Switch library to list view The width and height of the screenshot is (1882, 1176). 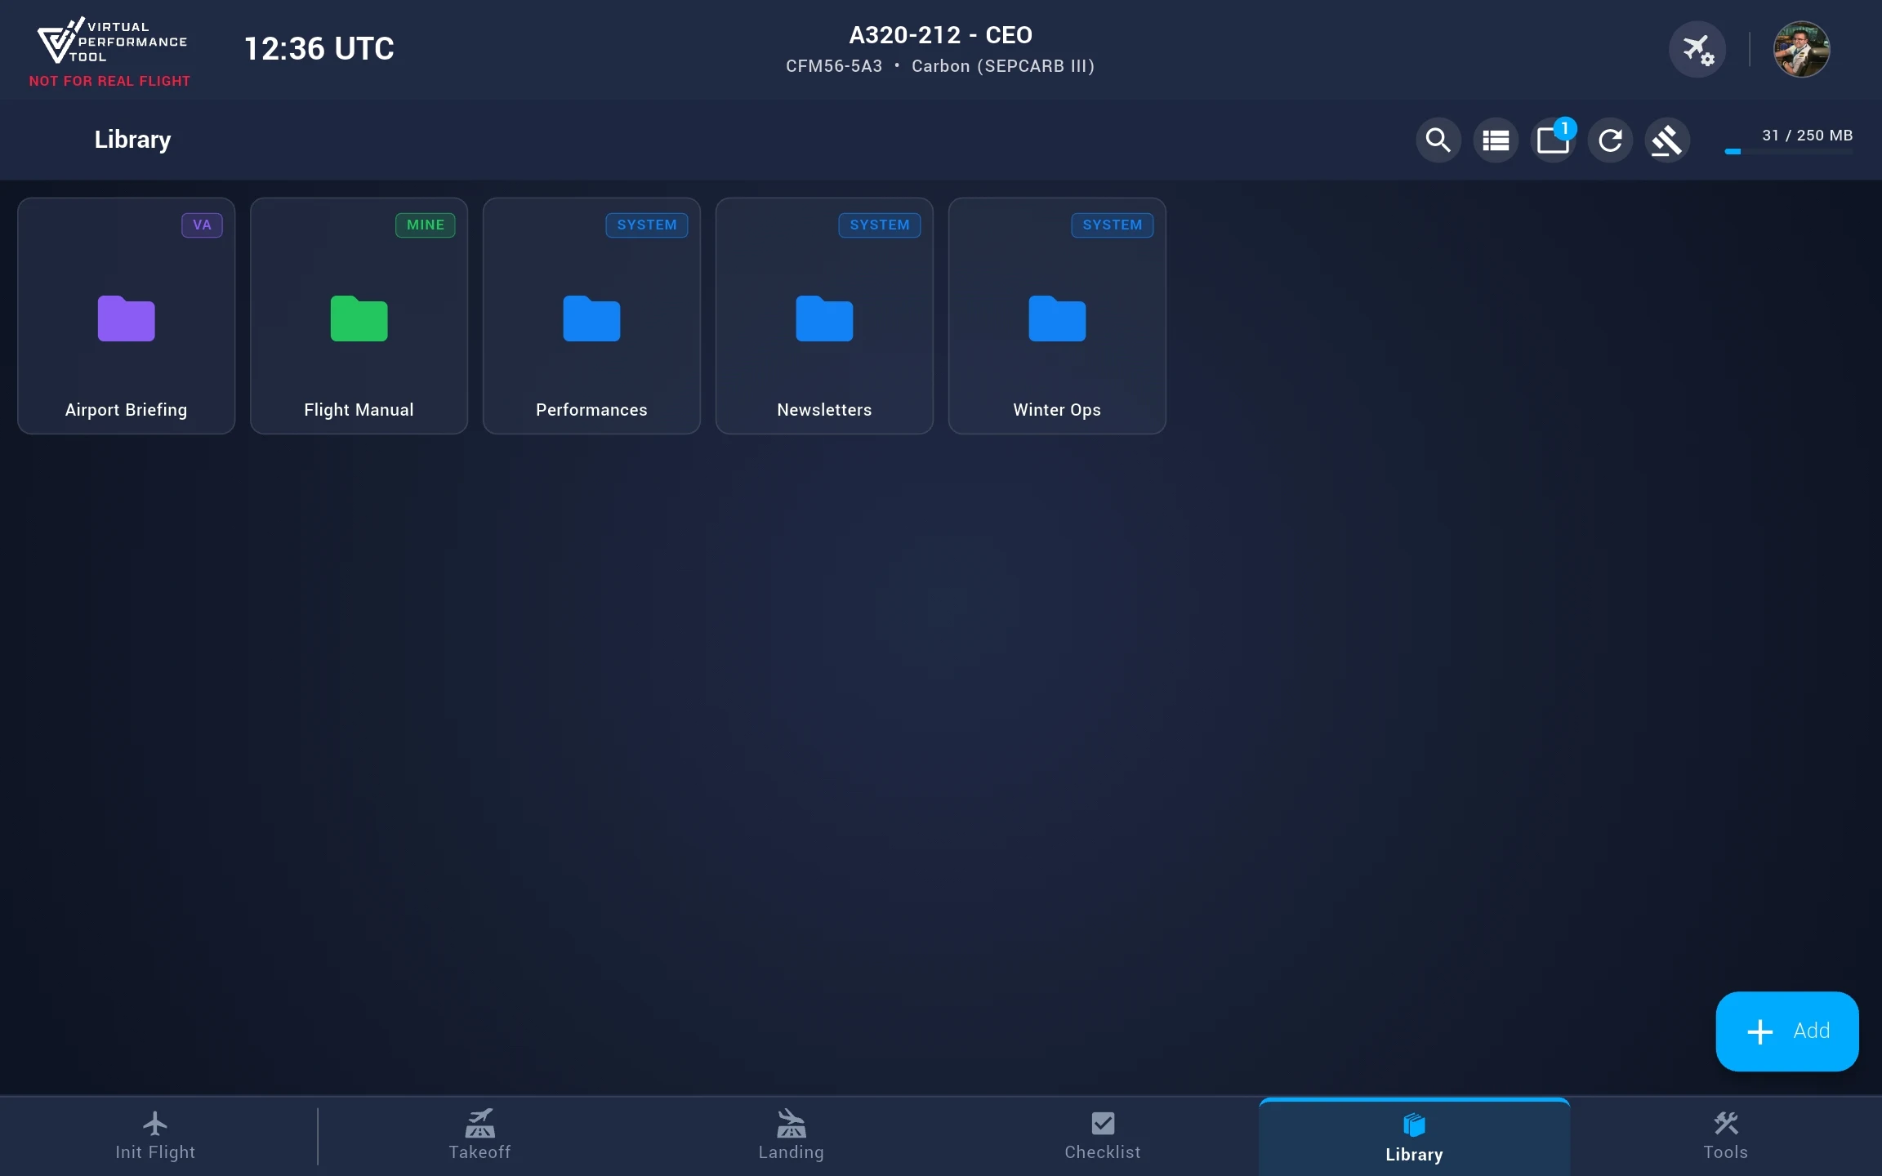tap(1495, 140)
